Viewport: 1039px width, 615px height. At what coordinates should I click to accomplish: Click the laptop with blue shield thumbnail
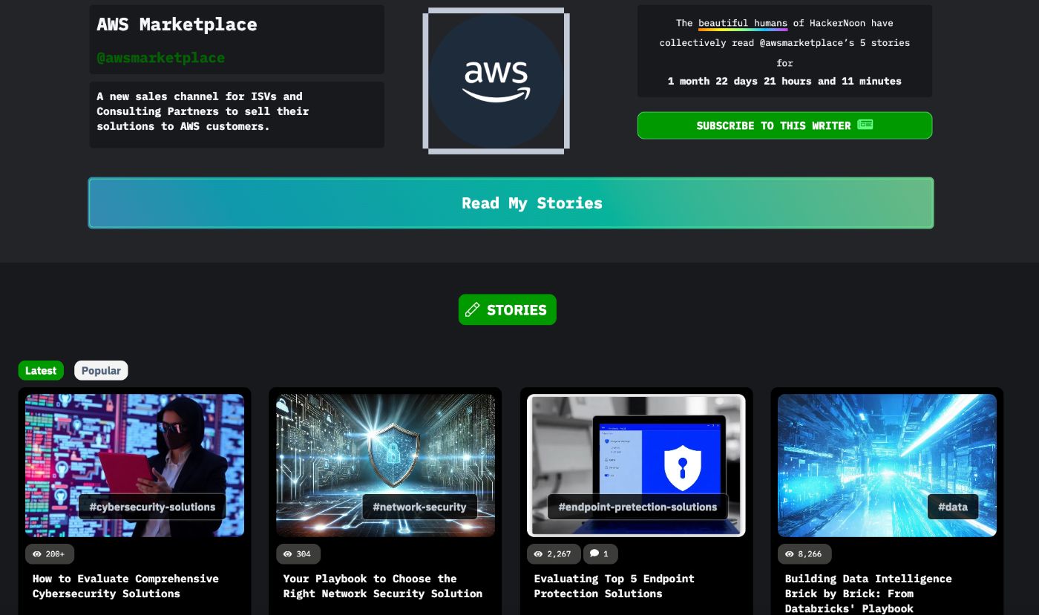tap(636, 465)
